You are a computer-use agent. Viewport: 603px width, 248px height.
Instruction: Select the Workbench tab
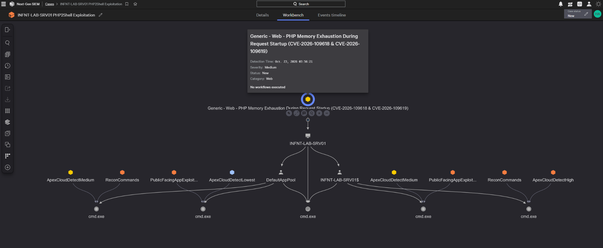(x=293, y=15)
